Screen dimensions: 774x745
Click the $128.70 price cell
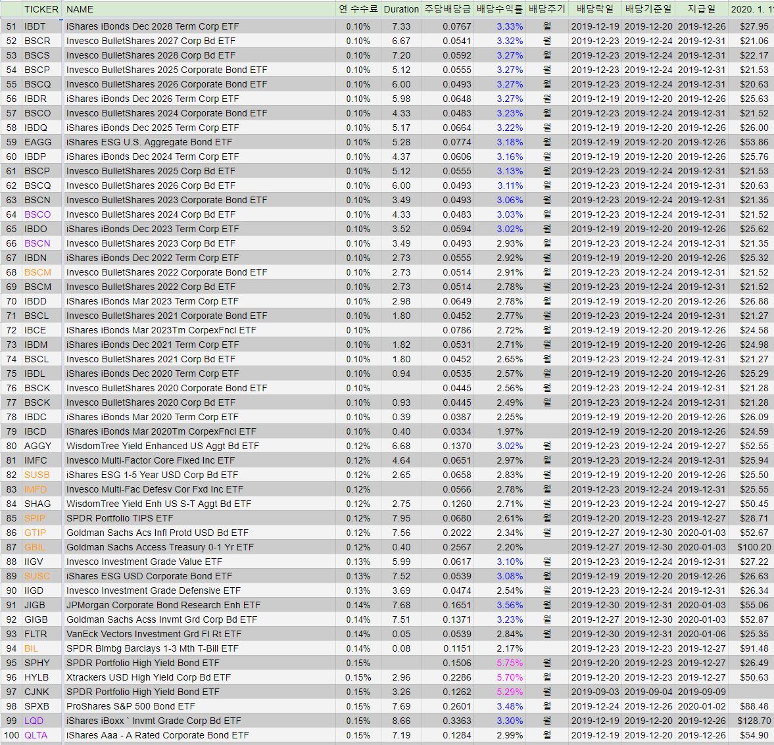pyautogui.click(x=751, y=721)
